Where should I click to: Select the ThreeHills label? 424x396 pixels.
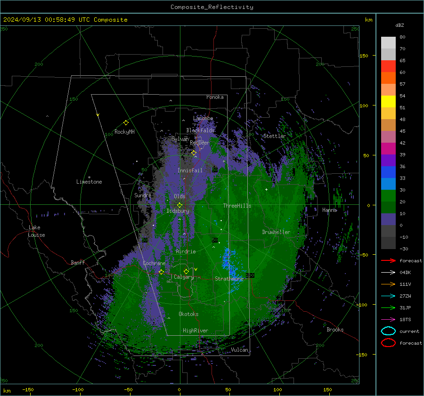pos(237,206)
